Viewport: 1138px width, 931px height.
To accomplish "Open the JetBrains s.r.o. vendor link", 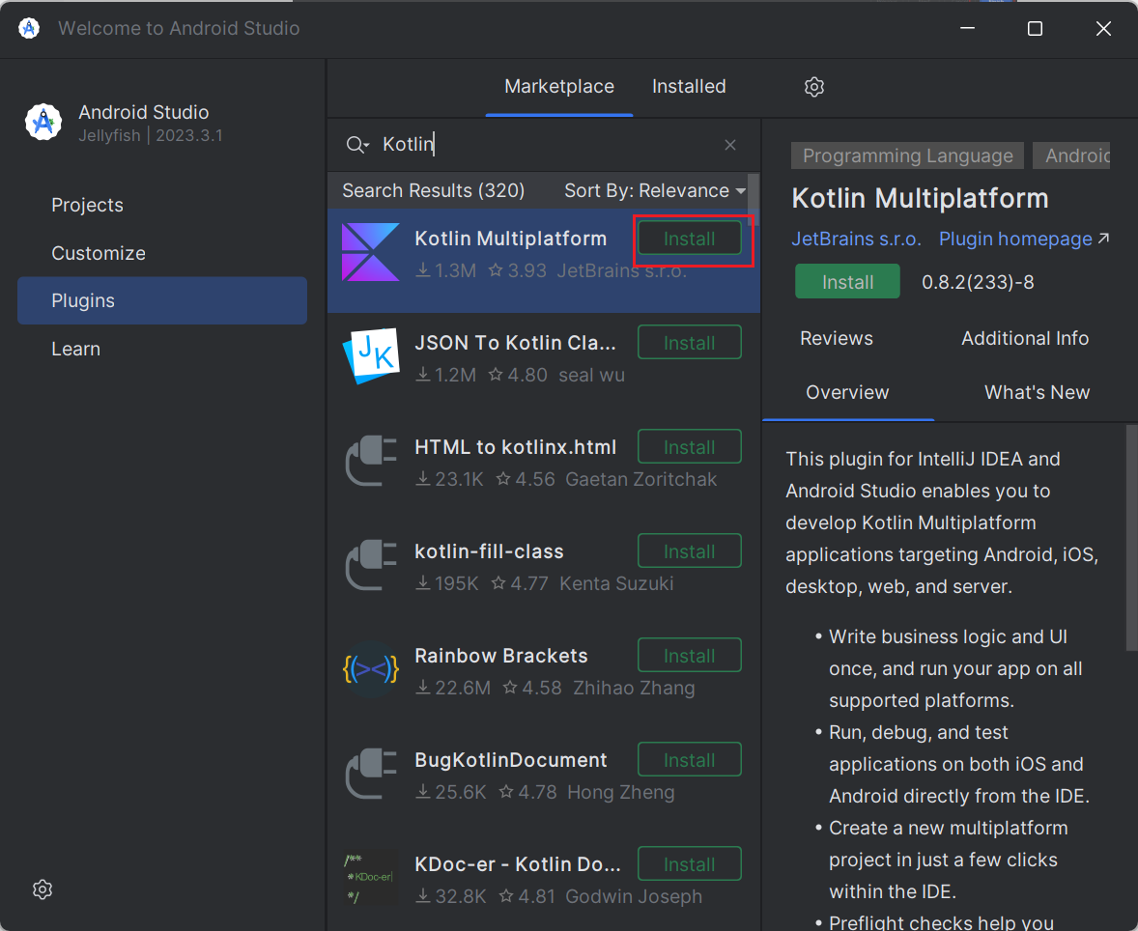I will [856, 239].
